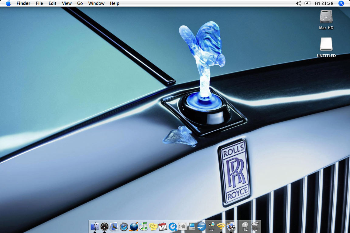Open the @ spring web link in Dock
Screen dimensions: 350x233
point(245,227)
